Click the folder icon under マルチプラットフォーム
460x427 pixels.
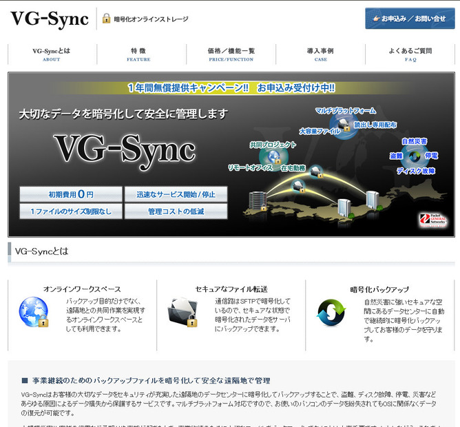[x=344, y=125]
